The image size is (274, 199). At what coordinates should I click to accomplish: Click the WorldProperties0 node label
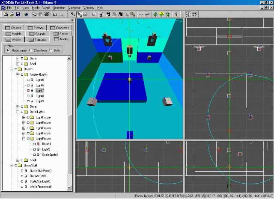(41, 187)
